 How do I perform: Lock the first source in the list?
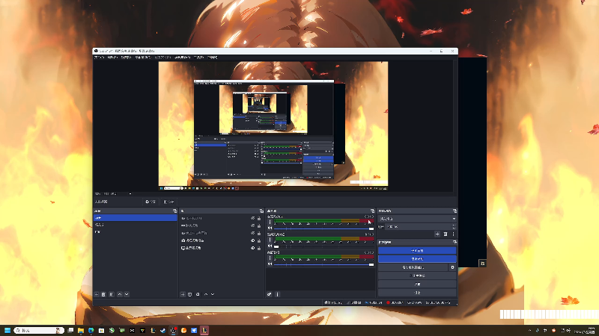pyautogui.click(x=259, y=219)
